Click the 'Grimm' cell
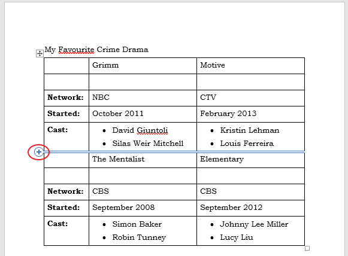The height and width of the screenshot is (256, 348). [x=143, y=66]
